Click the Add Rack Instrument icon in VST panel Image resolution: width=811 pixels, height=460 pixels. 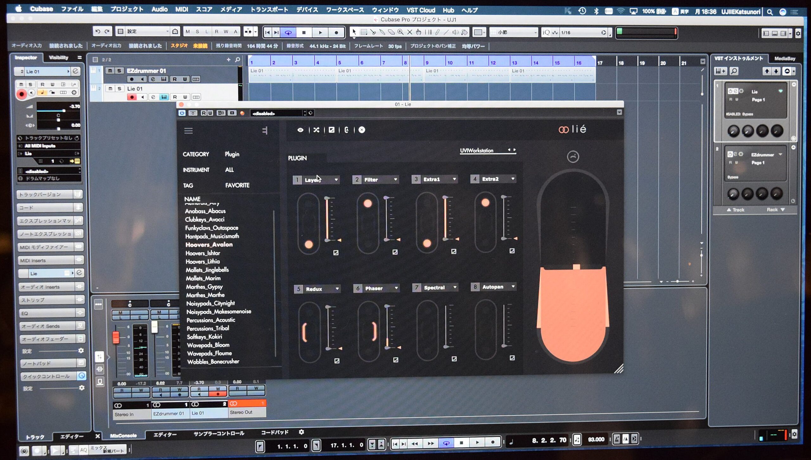click(720, 71)
